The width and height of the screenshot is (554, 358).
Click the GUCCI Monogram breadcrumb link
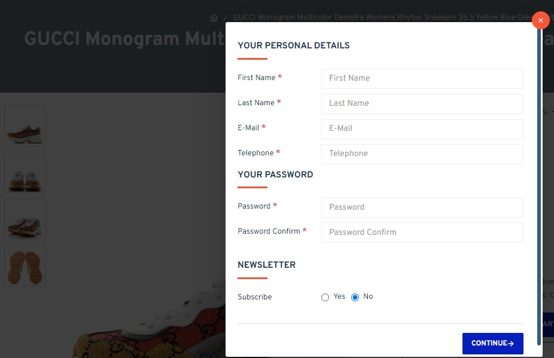tap(383, 18)
